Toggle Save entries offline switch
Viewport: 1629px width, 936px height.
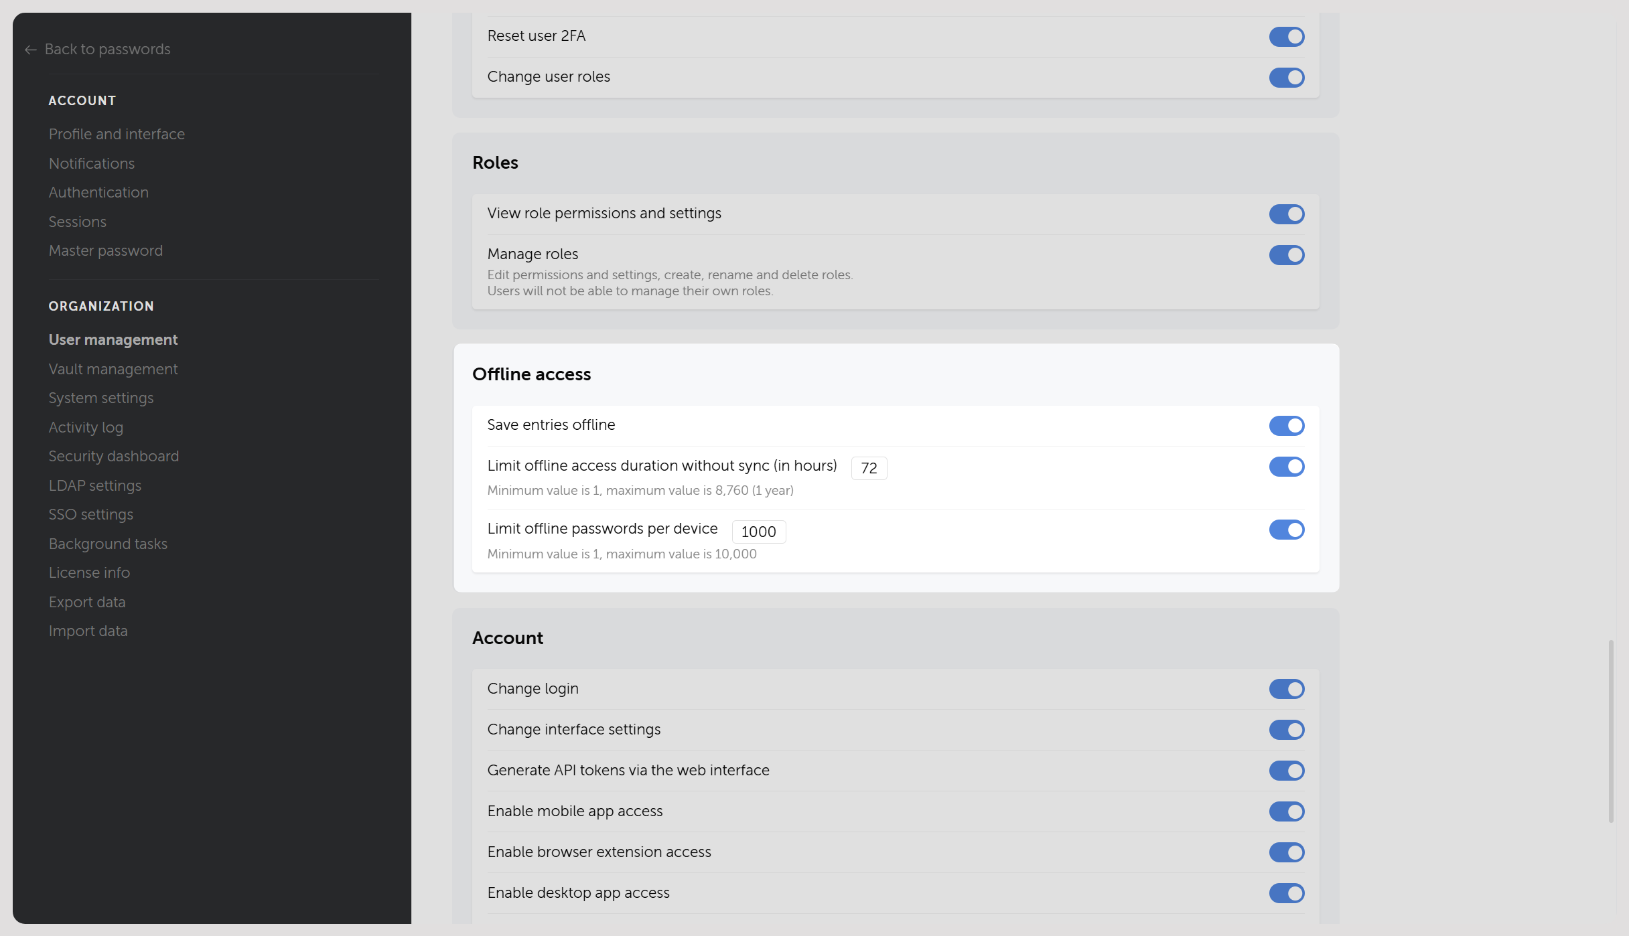point(1287,425)
